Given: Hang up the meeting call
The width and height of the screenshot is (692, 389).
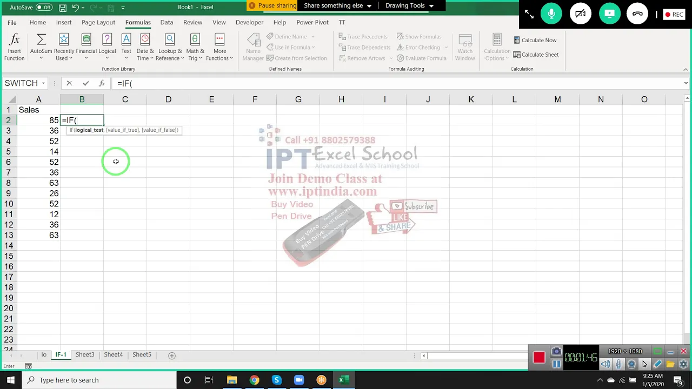Looking at the screenshot, I should pyautogui.click(x=637, y=15).
